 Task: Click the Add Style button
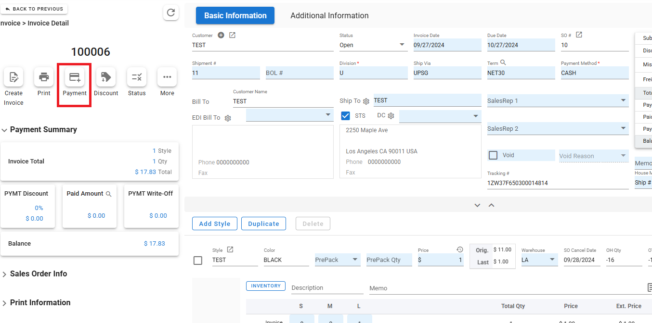(215, 224)
